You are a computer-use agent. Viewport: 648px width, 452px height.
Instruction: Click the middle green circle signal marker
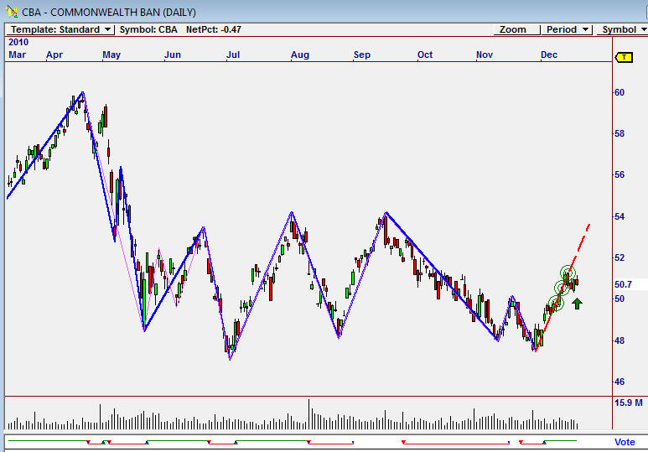tap(562, 288)
